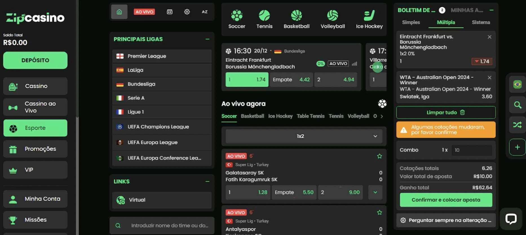Focus the Combo stake amount field
This screenshot has height=235, width=526.
[472, 150]
